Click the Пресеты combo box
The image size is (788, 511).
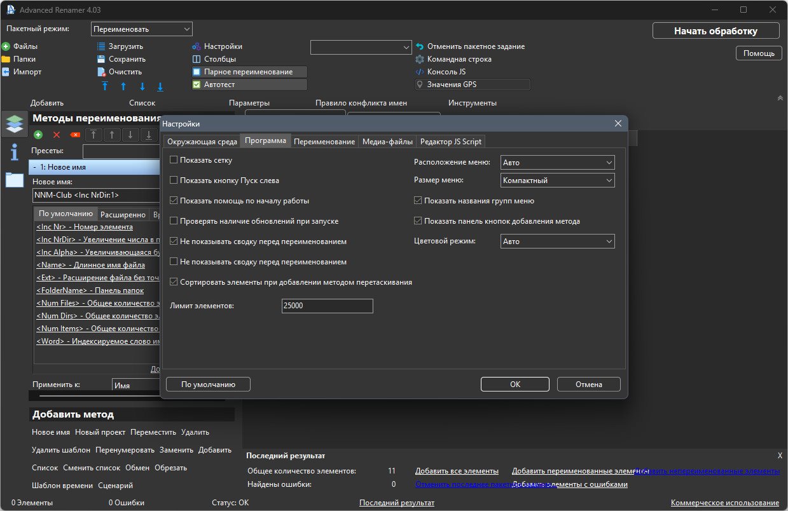pos(121,151)
